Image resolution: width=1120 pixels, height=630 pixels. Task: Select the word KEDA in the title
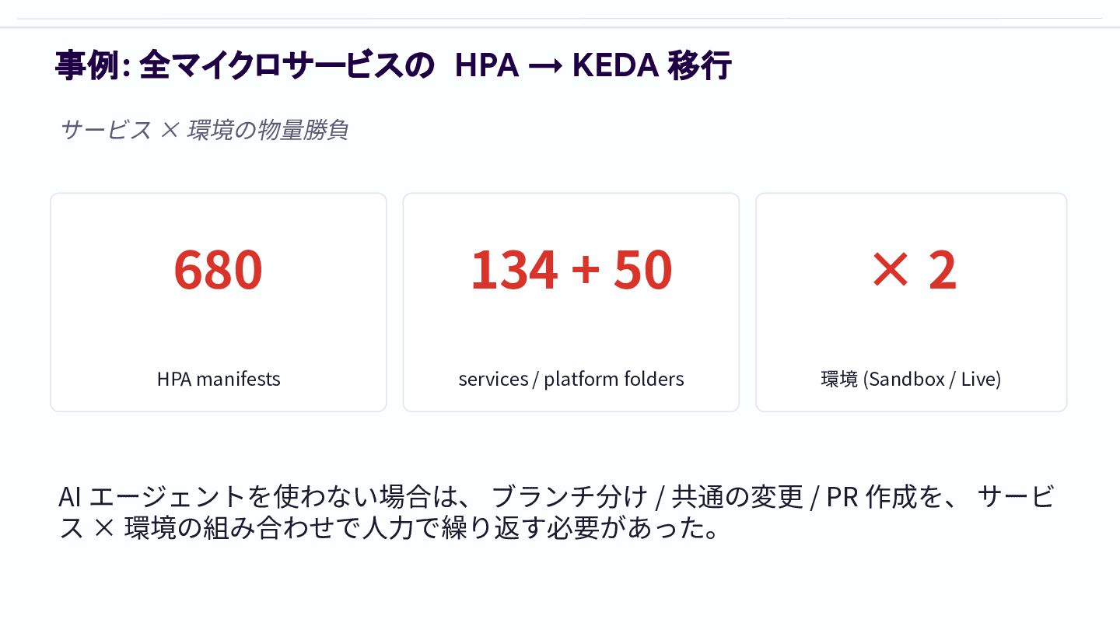[x=615, y=65]
